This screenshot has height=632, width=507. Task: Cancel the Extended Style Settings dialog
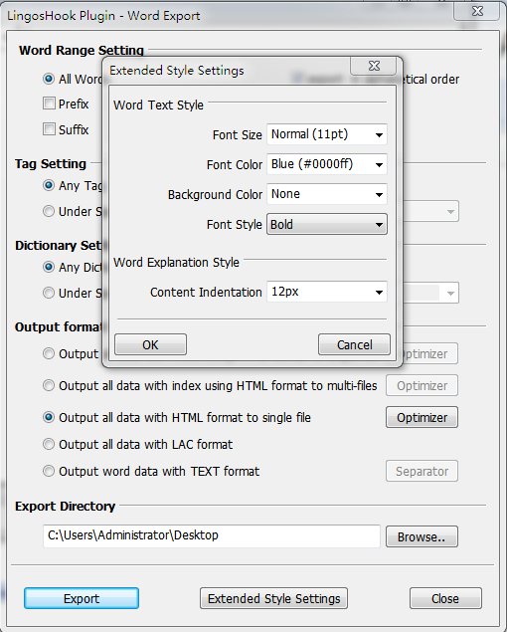coord(354,344)
